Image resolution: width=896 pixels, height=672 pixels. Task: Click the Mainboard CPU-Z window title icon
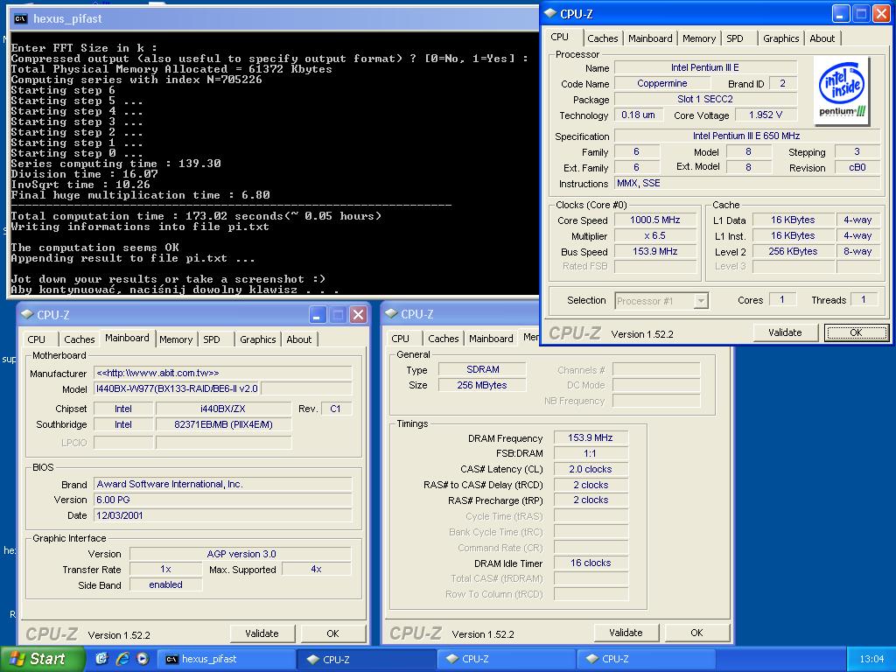[x=27, y=314]
